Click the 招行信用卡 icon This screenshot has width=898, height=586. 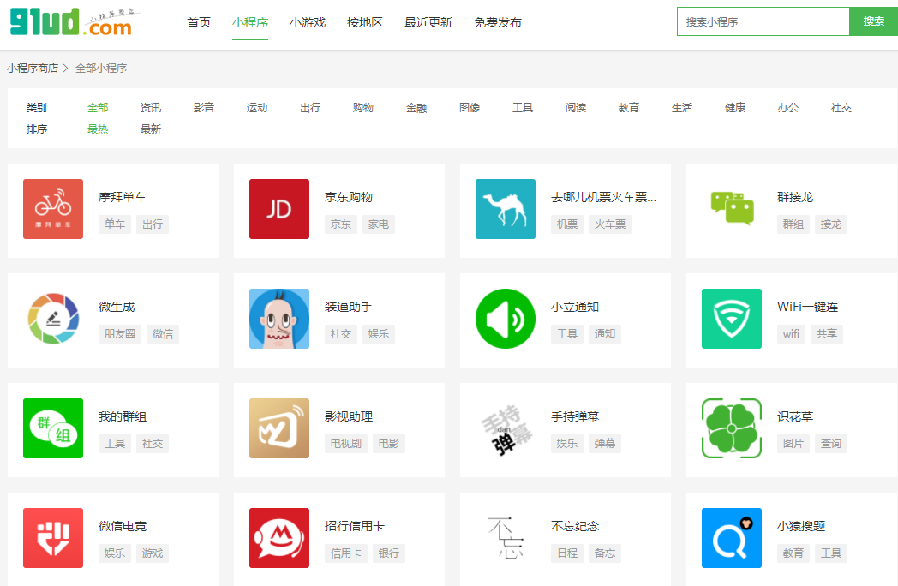point(279,539)
